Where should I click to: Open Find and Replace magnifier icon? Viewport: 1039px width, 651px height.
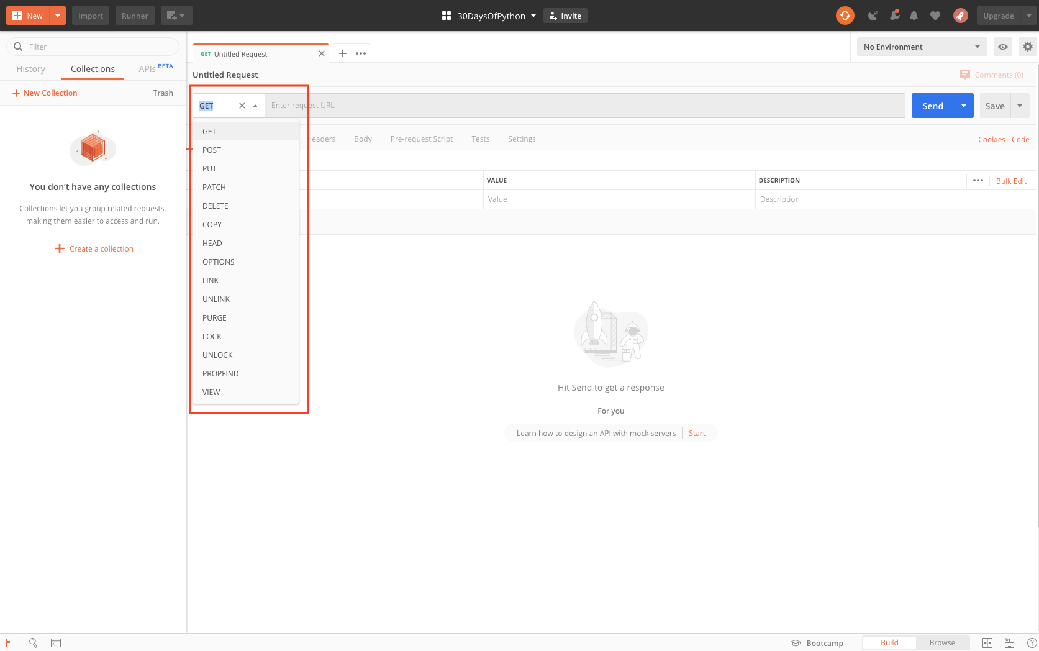(34, 643)
